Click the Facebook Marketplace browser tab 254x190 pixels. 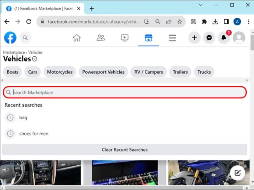tap(43, 8)
